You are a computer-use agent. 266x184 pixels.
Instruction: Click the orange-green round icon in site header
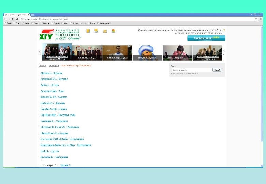coord(113,31)
